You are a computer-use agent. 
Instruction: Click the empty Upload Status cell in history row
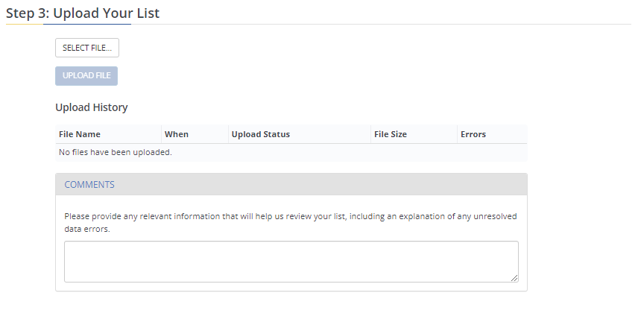(299, 152)
